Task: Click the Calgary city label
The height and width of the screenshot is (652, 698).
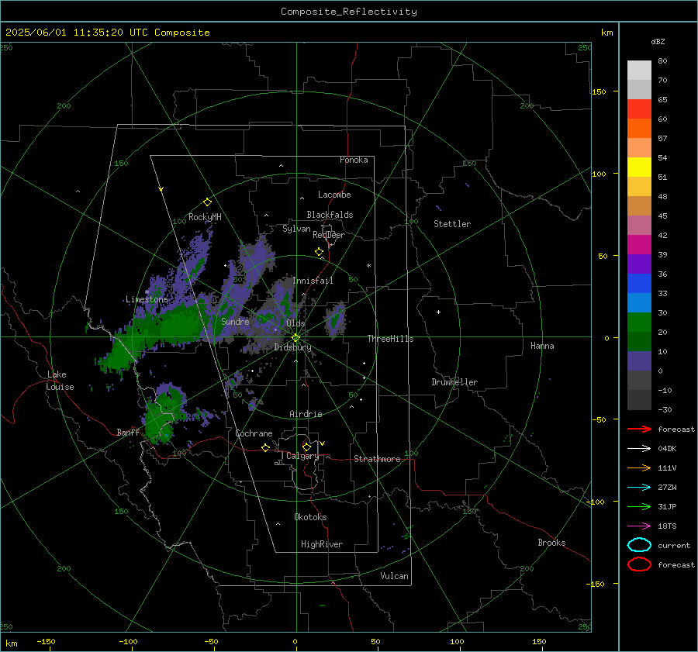Action: (302, 456)
